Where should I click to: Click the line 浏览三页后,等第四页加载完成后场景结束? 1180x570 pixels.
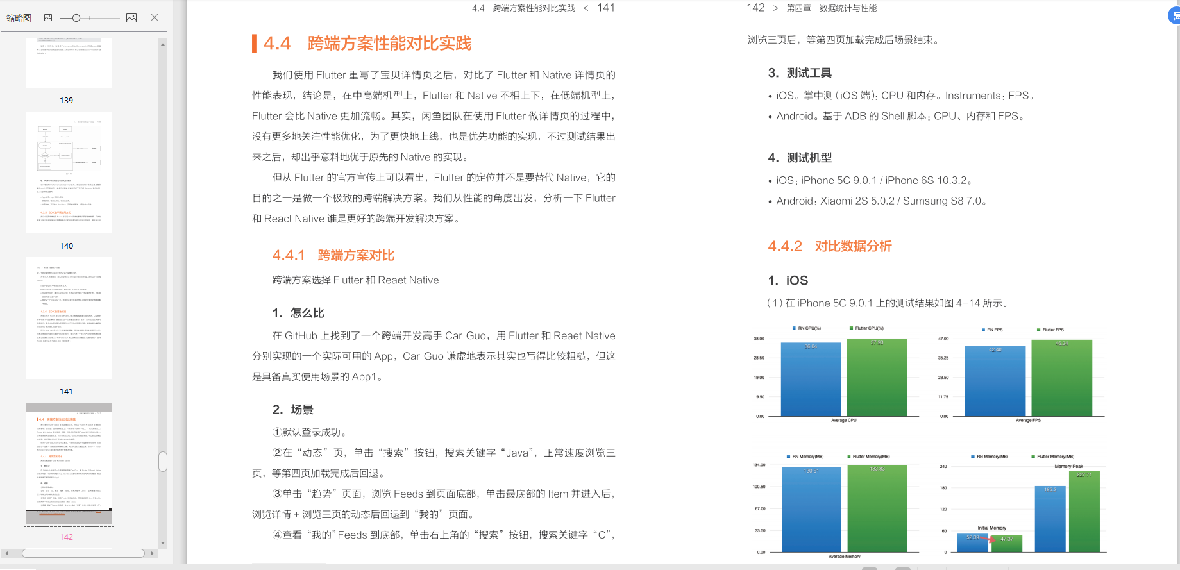pos(845,40)
